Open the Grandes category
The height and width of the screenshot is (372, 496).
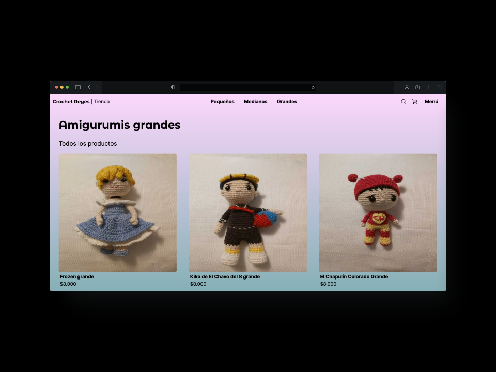(x=287, y=102)
